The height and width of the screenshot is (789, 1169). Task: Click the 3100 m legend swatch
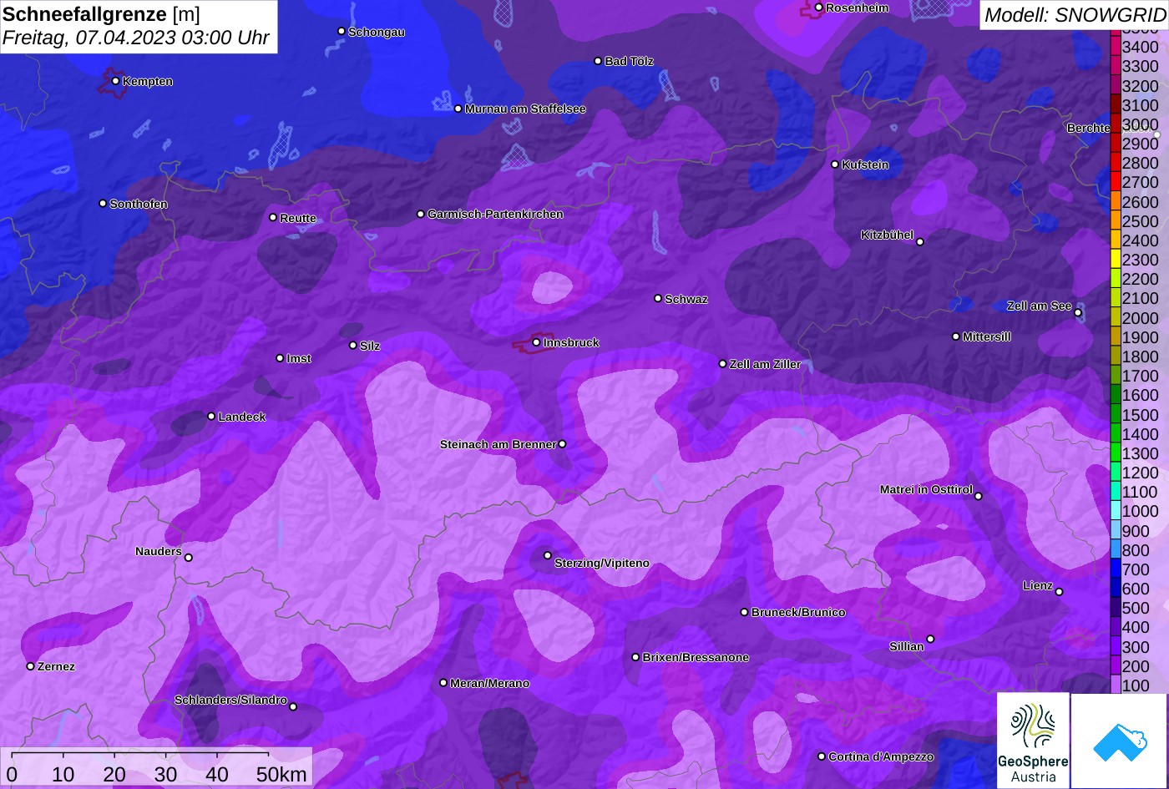coord(1115,105)
